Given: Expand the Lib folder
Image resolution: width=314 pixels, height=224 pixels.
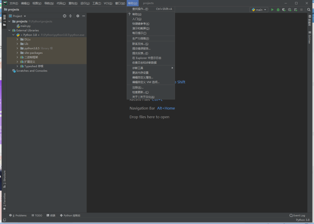Looking at the screenshot, I should point(17,44).
